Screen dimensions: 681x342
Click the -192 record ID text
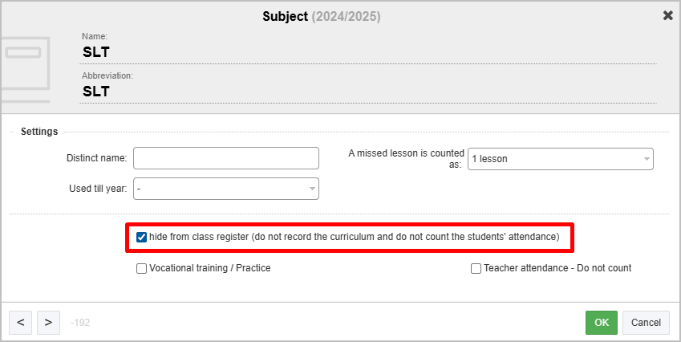point(80,323)
